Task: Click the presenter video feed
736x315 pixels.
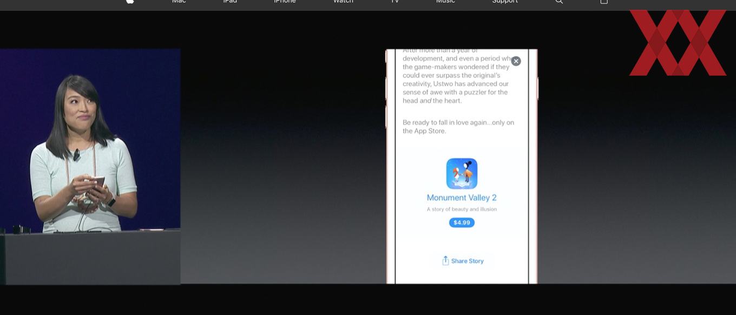Action: (x=90, y=167)
